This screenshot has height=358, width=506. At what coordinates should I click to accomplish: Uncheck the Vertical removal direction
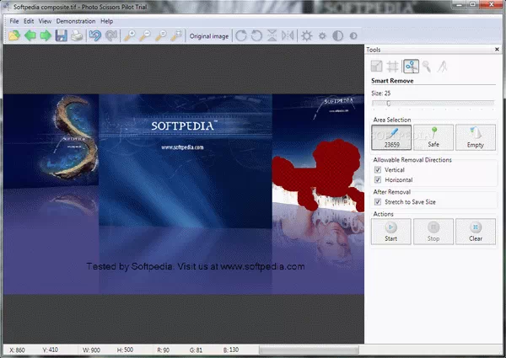tap(378, 169)
